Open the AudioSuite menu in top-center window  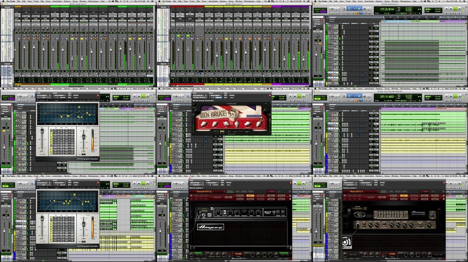pyautogui.click(x=213, y=1)
